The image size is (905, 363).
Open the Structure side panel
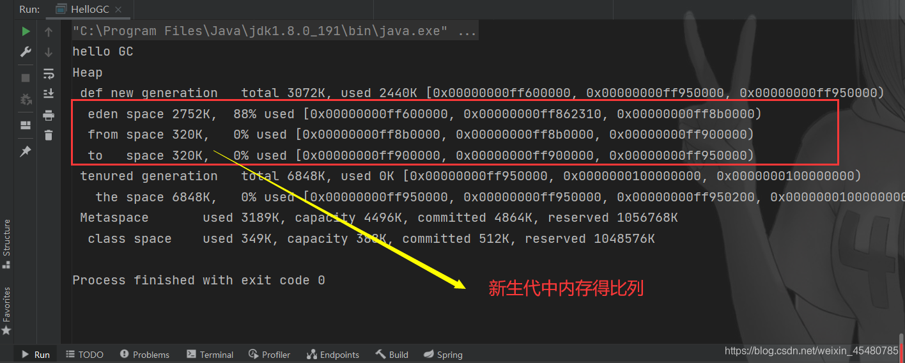coord(6,243)
